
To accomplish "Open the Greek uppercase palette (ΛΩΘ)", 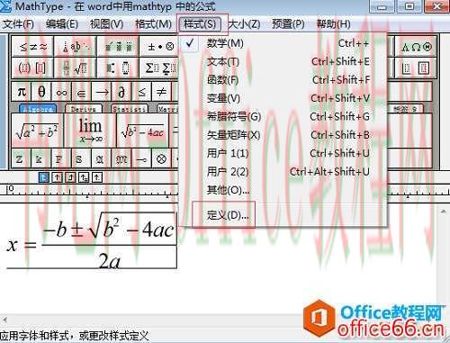I will [417, 47].
